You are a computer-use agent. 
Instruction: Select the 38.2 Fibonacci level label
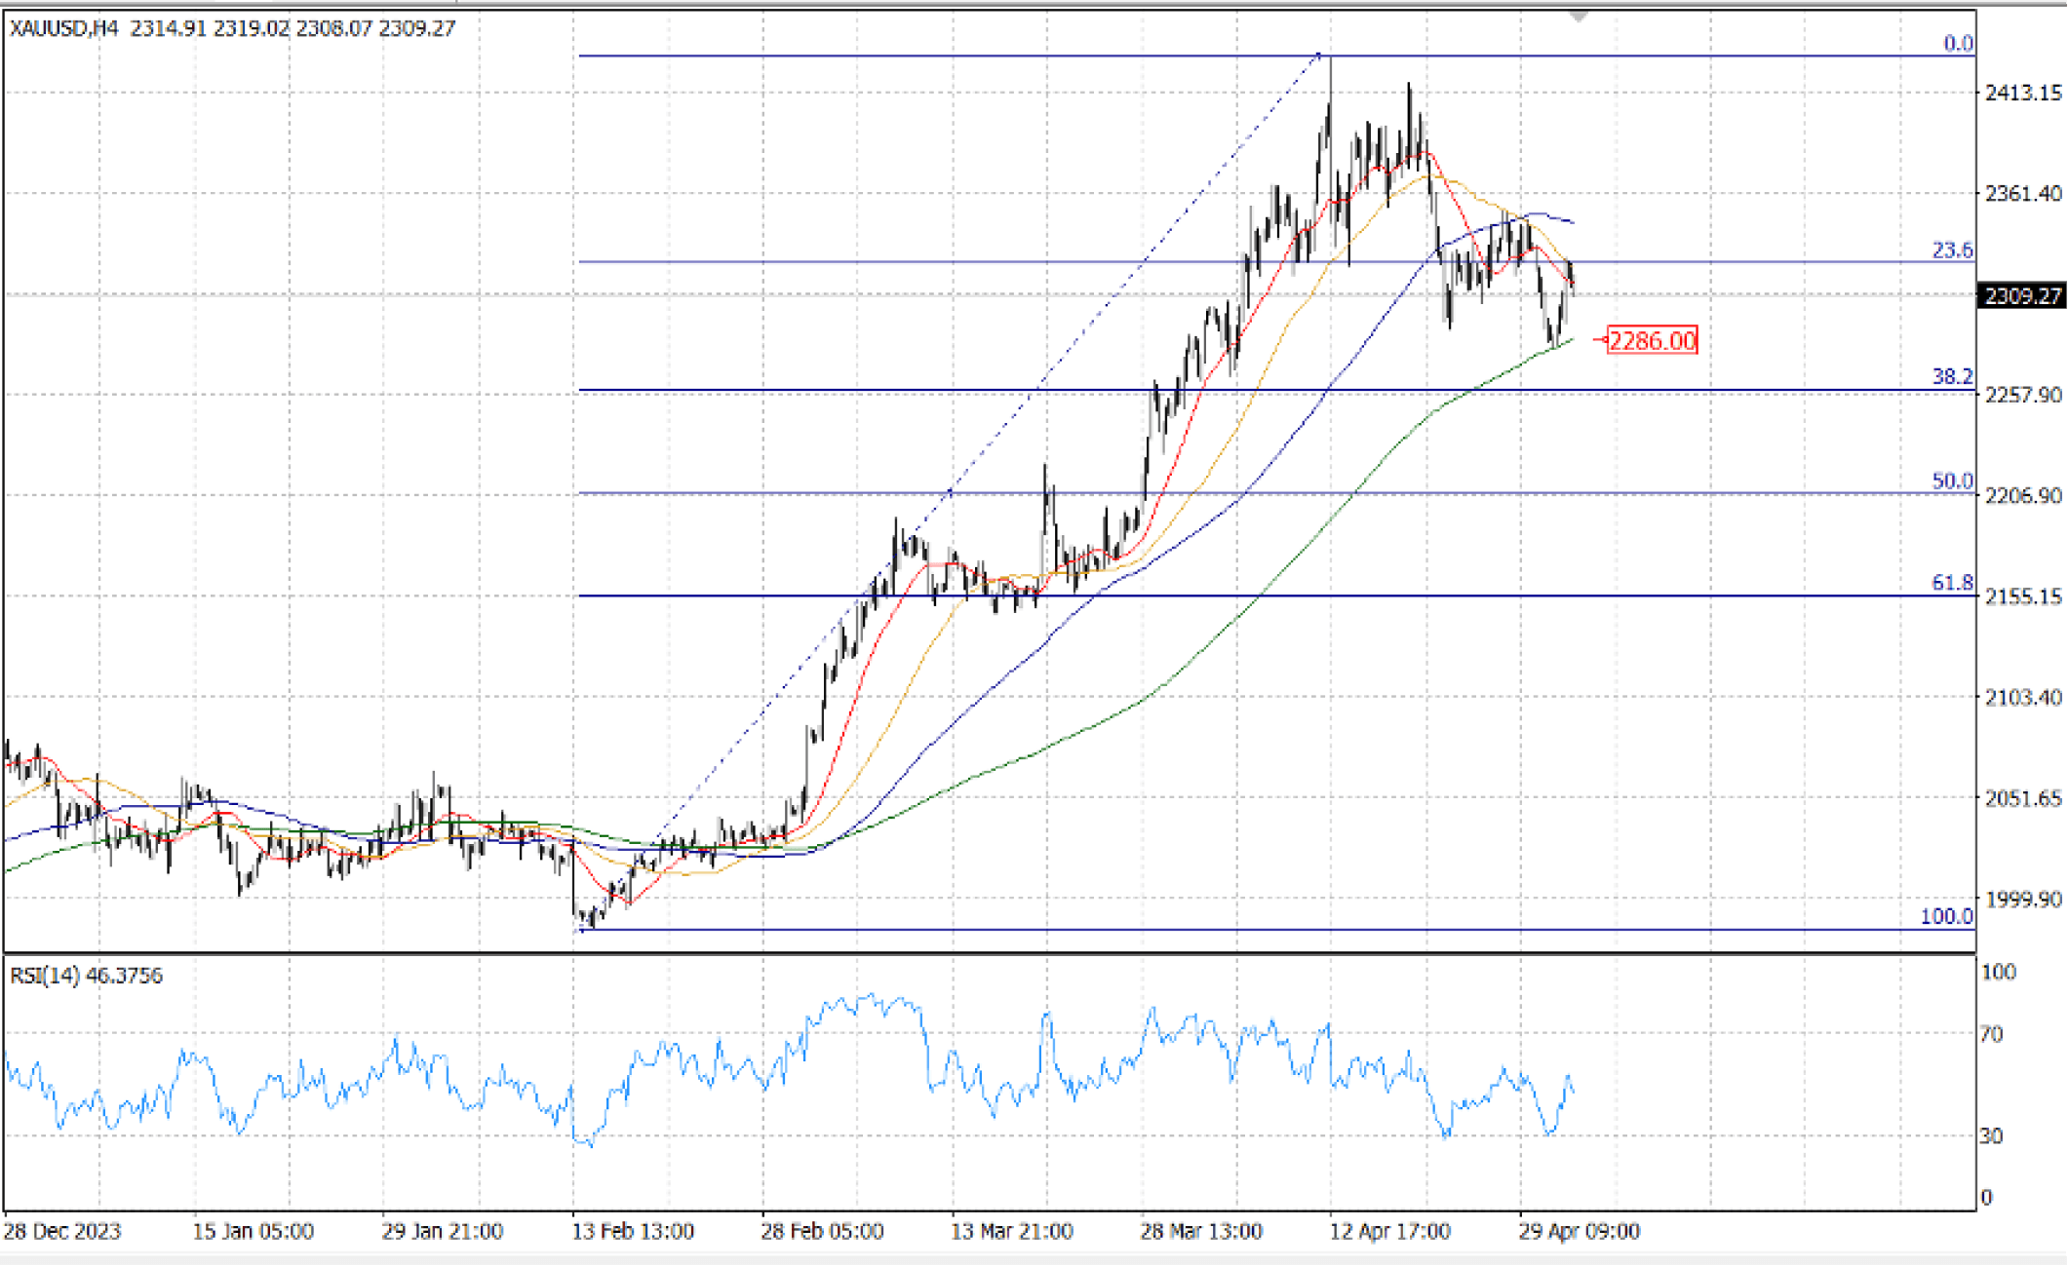tap(1952, 377)
